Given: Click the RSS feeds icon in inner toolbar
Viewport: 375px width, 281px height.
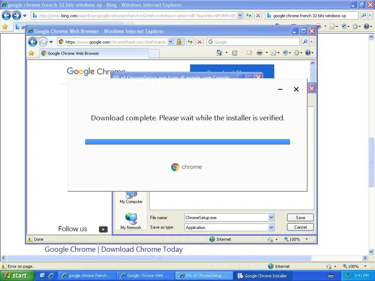Looking at the screenshot, I should coord(235,53).
